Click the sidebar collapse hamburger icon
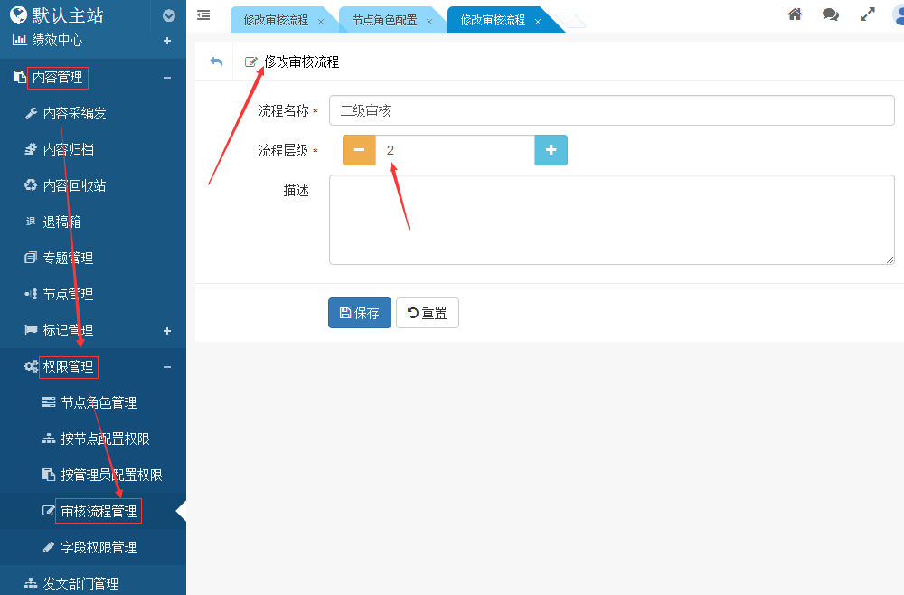Screen dimensions: 904x595 203,14
